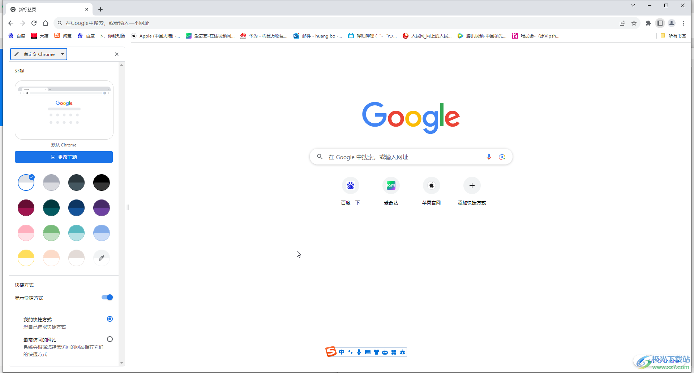This screenshot has width=694, height=373.
Task: Toggle the side panel icon
Action: click(660, 23)
